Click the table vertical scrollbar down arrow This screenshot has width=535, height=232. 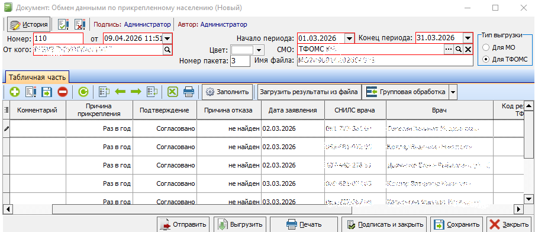pos(528,199)
